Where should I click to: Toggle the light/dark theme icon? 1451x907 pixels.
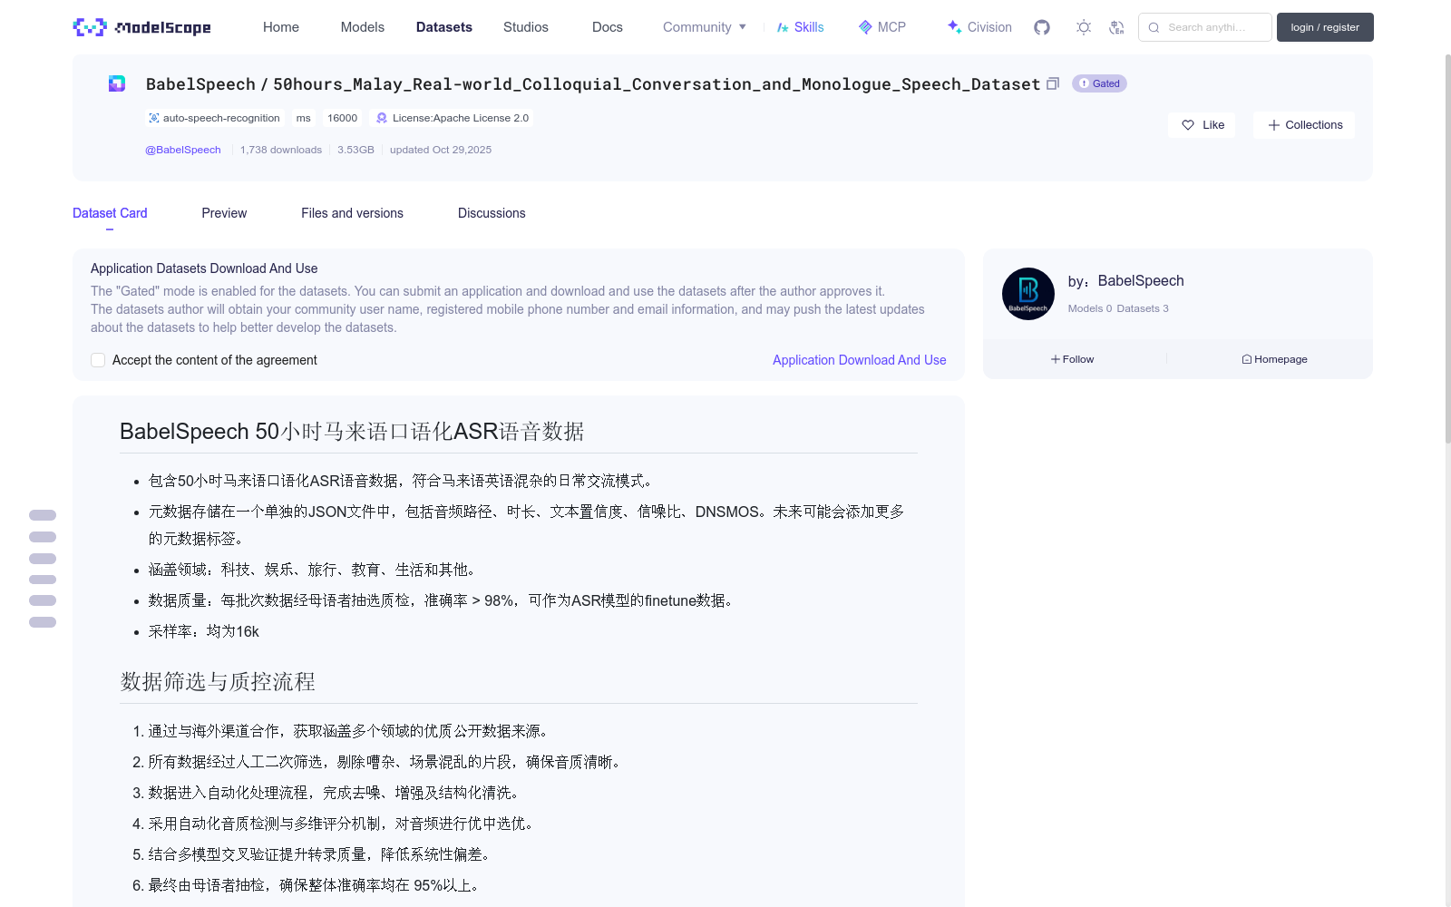[x=1084, y=27]
